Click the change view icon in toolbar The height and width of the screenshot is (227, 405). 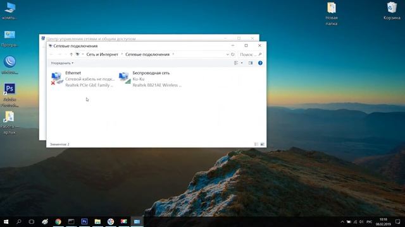[236, 63]
